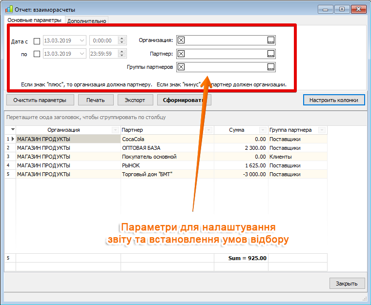371x305 pixels.
Task: Open filter dropdown for Партнер column
Action: (209, 130)
